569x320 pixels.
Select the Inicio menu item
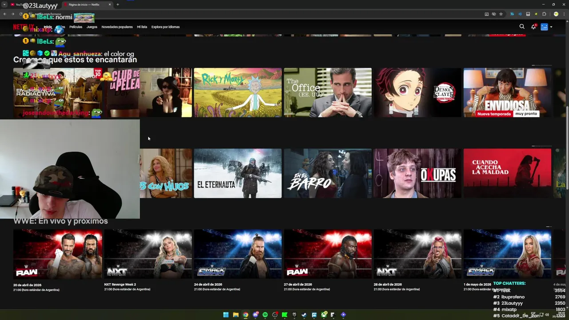click(x=48, y=27)
